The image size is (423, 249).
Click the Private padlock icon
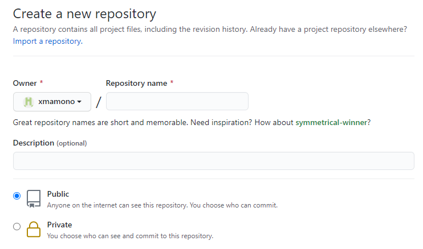(34, 229)
